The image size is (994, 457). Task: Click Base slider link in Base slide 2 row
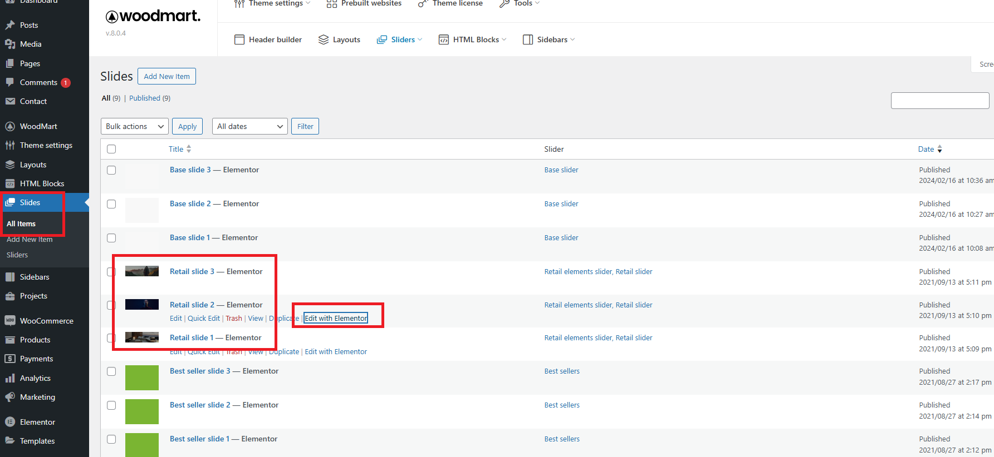point(561,203)
